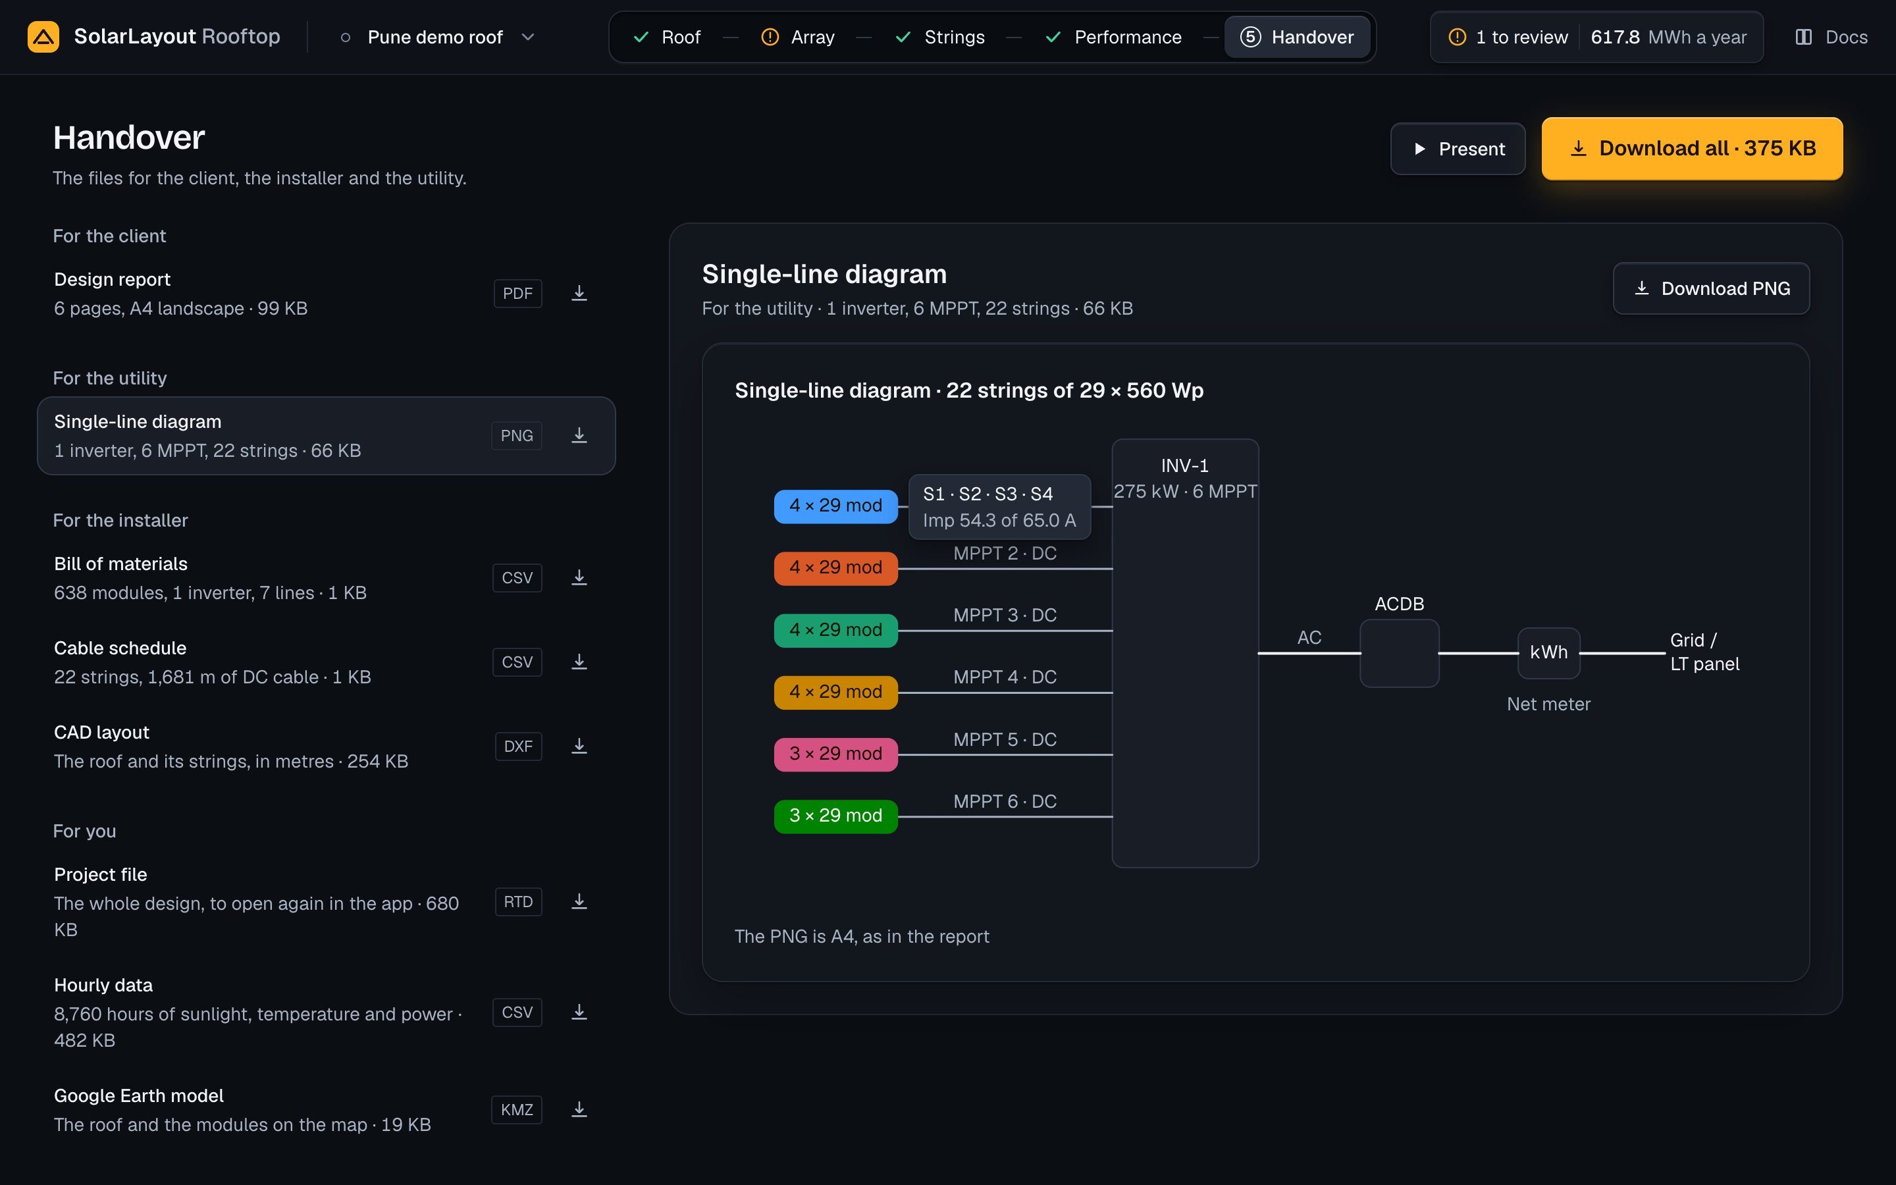Select the Hourly data row
Image resolution: width=1896 pixels, height=1185 pixels.
[326, 1013]
